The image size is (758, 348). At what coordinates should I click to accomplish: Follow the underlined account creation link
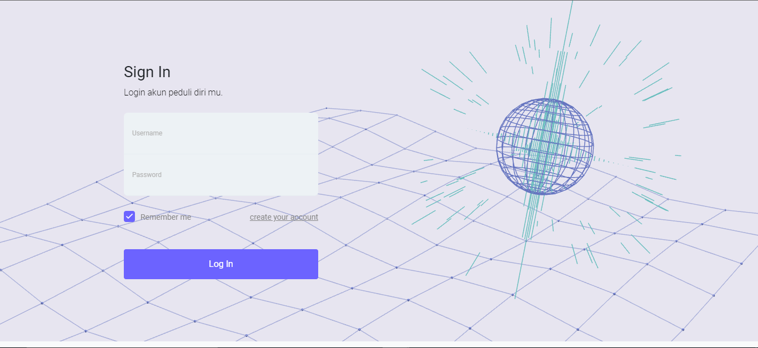[x=284, y=217]
